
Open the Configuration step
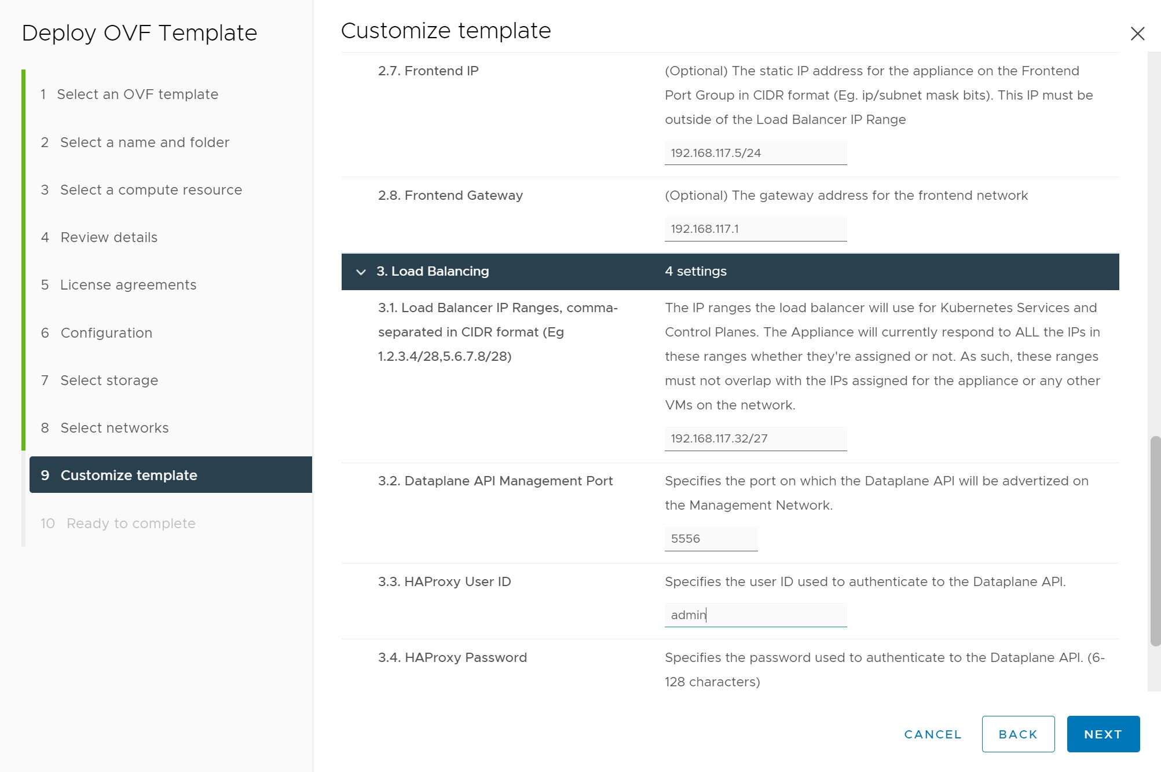(107, 333)
